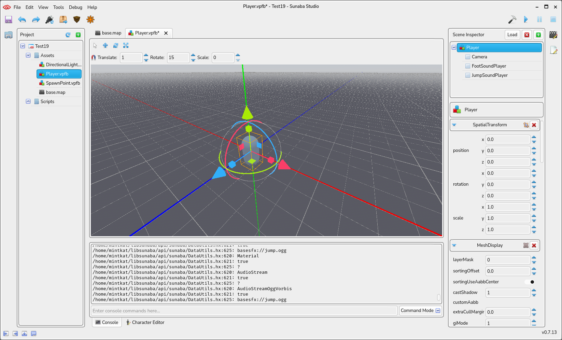Image resolution: width=562 pixels, height=340 pixels.
Task: Click the cardboard box export icon
Action: click(x=63, y=20)
